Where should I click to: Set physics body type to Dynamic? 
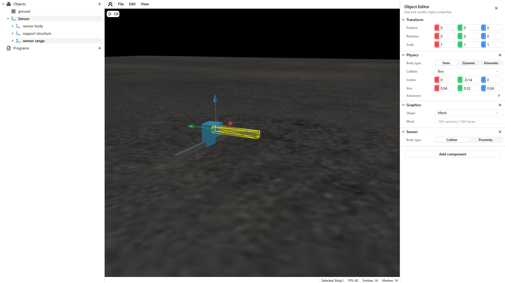pyautogui.click(x=468, y=63)
